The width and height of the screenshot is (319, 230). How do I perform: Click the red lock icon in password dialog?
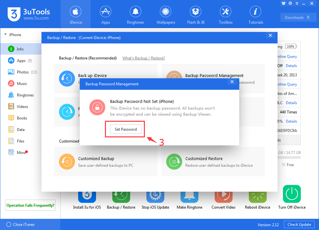click(x=97, y=107)
